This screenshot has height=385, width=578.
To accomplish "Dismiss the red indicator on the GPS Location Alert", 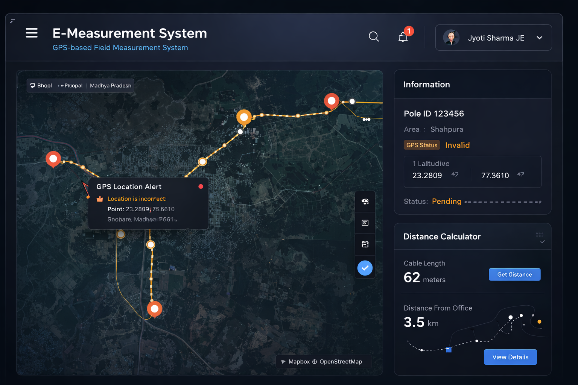I will [x=201, y=186].
